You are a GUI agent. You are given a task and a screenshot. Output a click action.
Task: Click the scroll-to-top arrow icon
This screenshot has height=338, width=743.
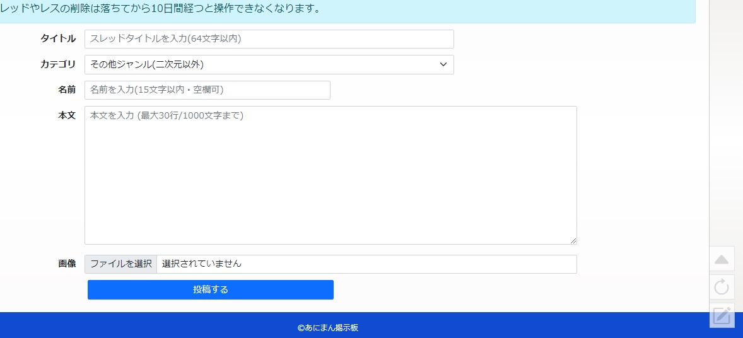(x=722, y=260)
